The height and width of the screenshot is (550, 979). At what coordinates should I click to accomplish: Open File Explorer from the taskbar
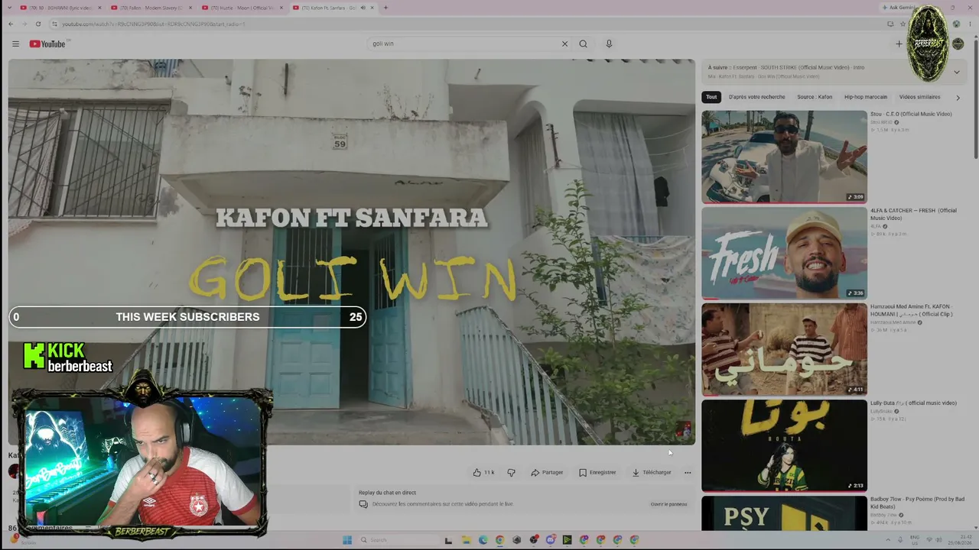(466, 540)
